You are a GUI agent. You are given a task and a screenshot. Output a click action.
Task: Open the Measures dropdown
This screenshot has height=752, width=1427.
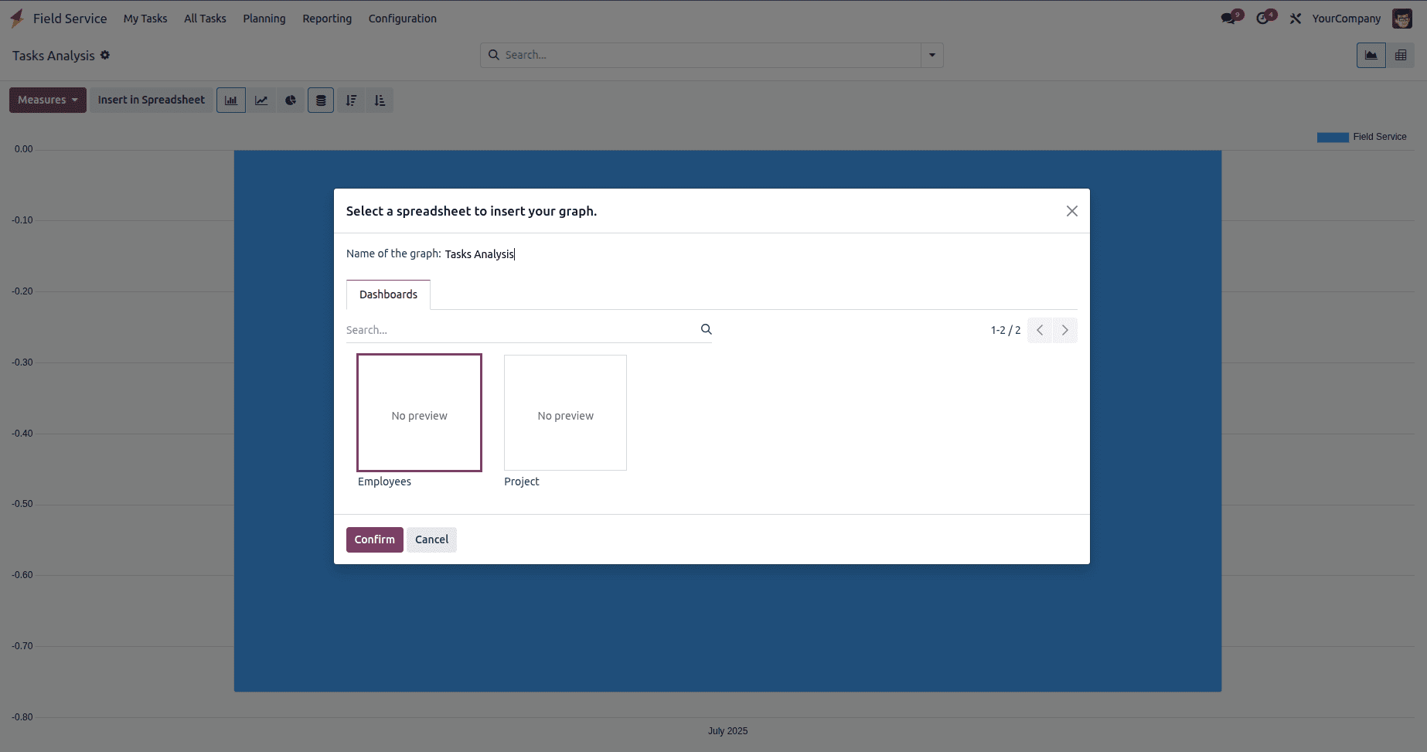coord(48,100)
